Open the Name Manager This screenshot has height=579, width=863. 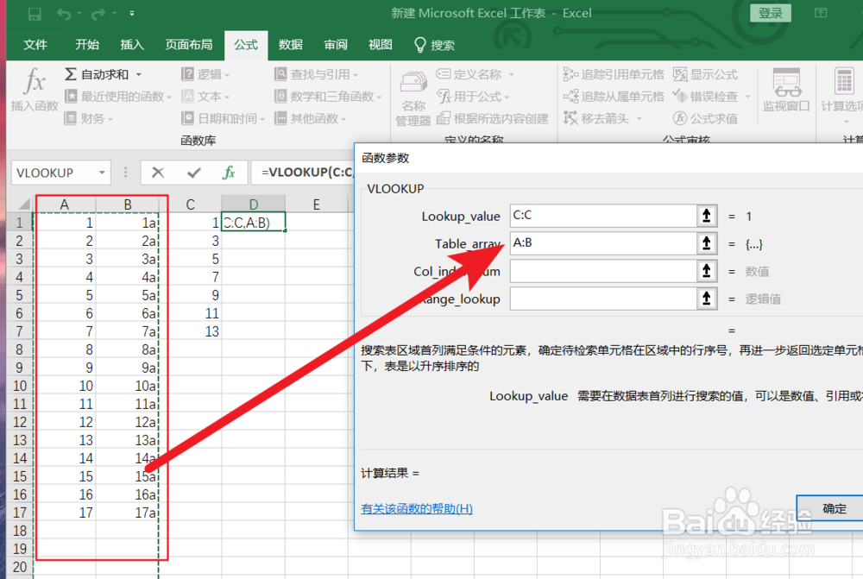coord(413,96)
